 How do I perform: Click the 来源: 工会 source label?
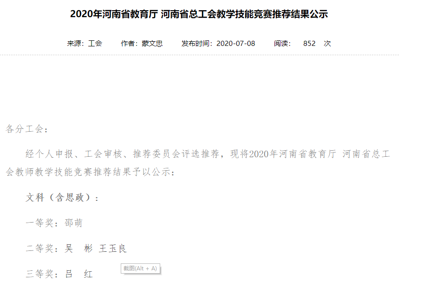[x=85, y=44]
